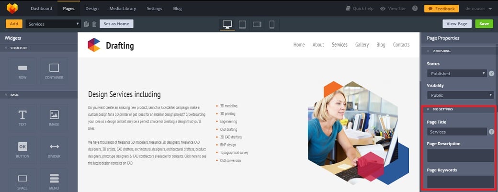The image size is (498, 192).
Task: Open the Visibility dropdown showing Public
Action: pyautogui.click(x=460, y=95)
